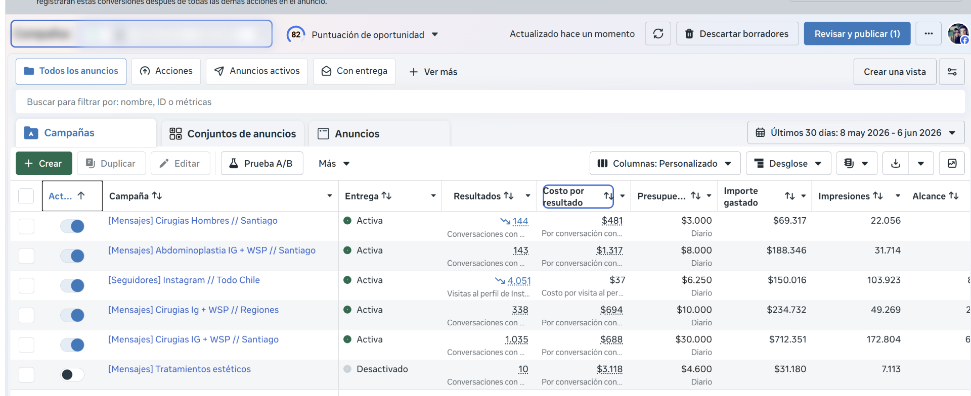Screen dimensions: 971x396
Task: Sort by Costo por resultado arrows
Action: pyautogui.click(x=608, y=196)
